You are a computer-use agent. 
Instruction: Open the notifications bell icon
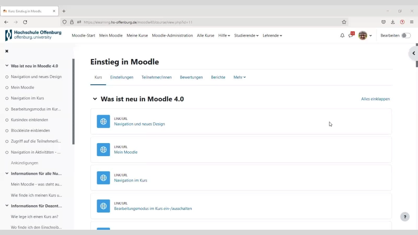point(342,35)
